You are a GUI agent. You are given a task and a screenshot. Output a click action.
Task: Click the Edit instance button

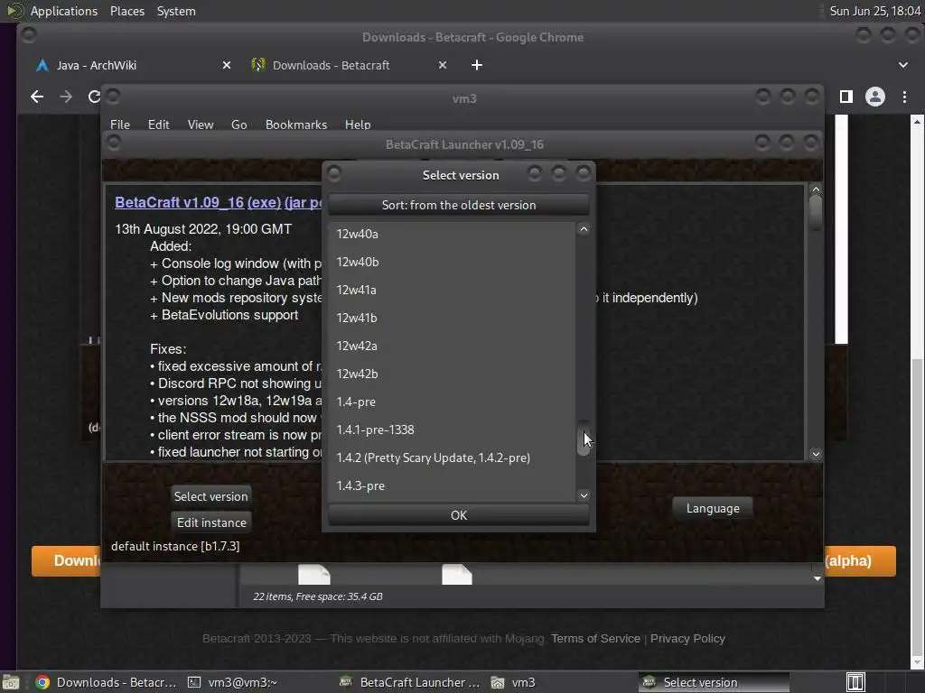(x=211, y=522)
